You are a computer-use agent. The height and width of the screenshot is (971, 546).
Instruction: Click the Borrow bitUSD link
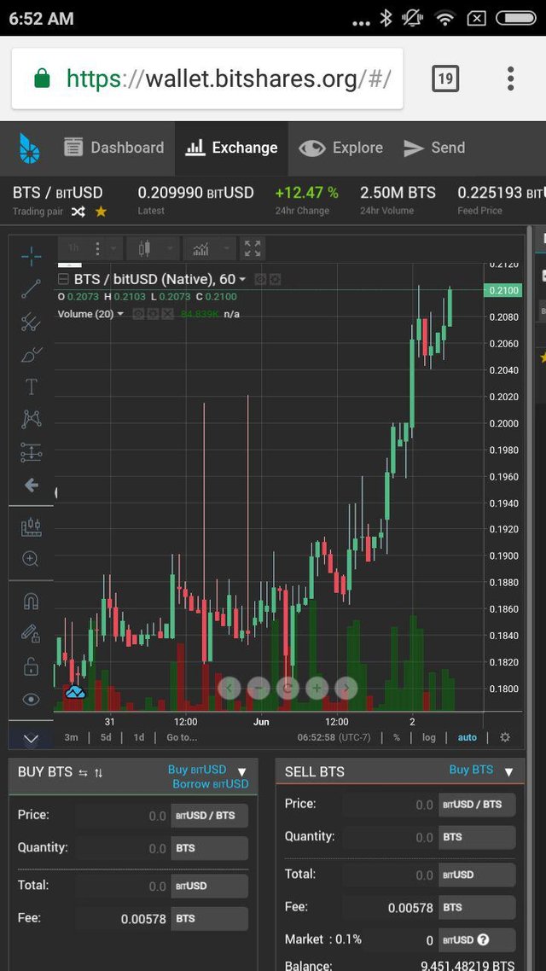tap(211, 784)
